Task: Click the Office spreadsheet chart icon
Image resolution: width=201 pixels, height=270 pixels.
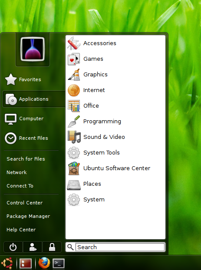Action: coord(74,106)
